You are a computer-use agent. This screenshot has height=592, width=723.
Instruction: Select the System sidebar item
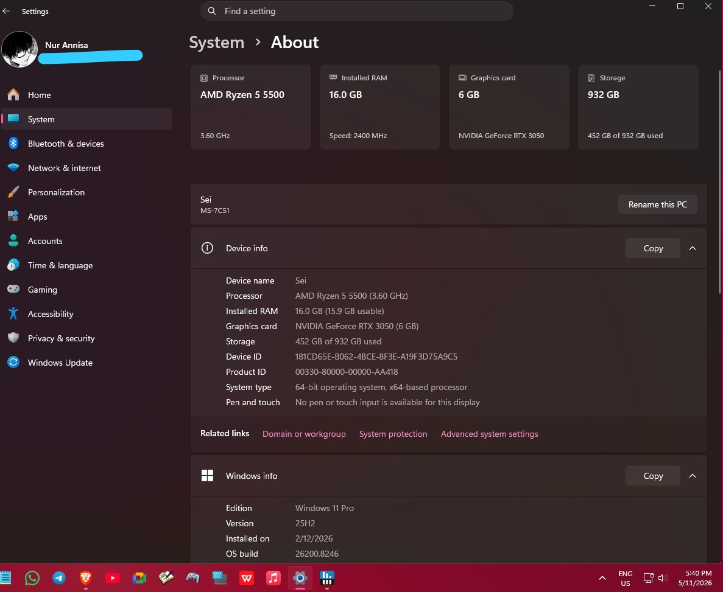[86, 119]
